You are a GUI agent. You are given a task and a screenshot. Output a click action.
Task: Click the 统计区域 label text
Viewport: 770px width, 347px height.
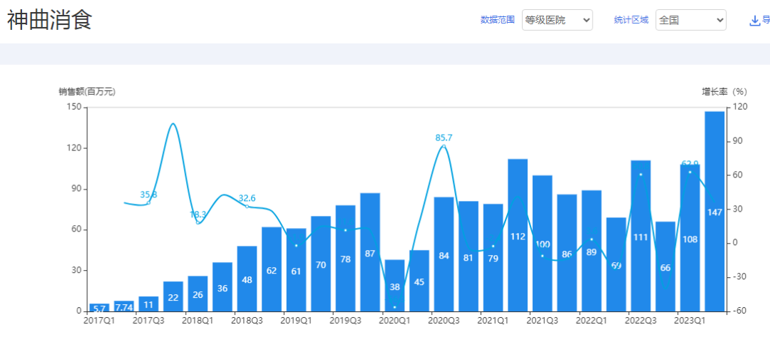tap(631, 20)
